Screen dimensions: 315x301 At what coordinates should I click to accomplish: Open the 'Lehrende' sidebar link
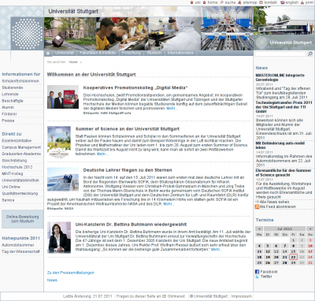tap(10, 94)
